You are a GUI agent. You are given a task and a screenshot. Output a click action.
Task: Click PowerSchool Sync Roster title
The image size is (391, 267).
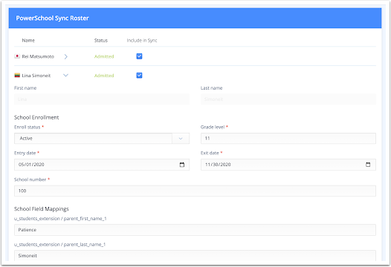tap(52, 18)
